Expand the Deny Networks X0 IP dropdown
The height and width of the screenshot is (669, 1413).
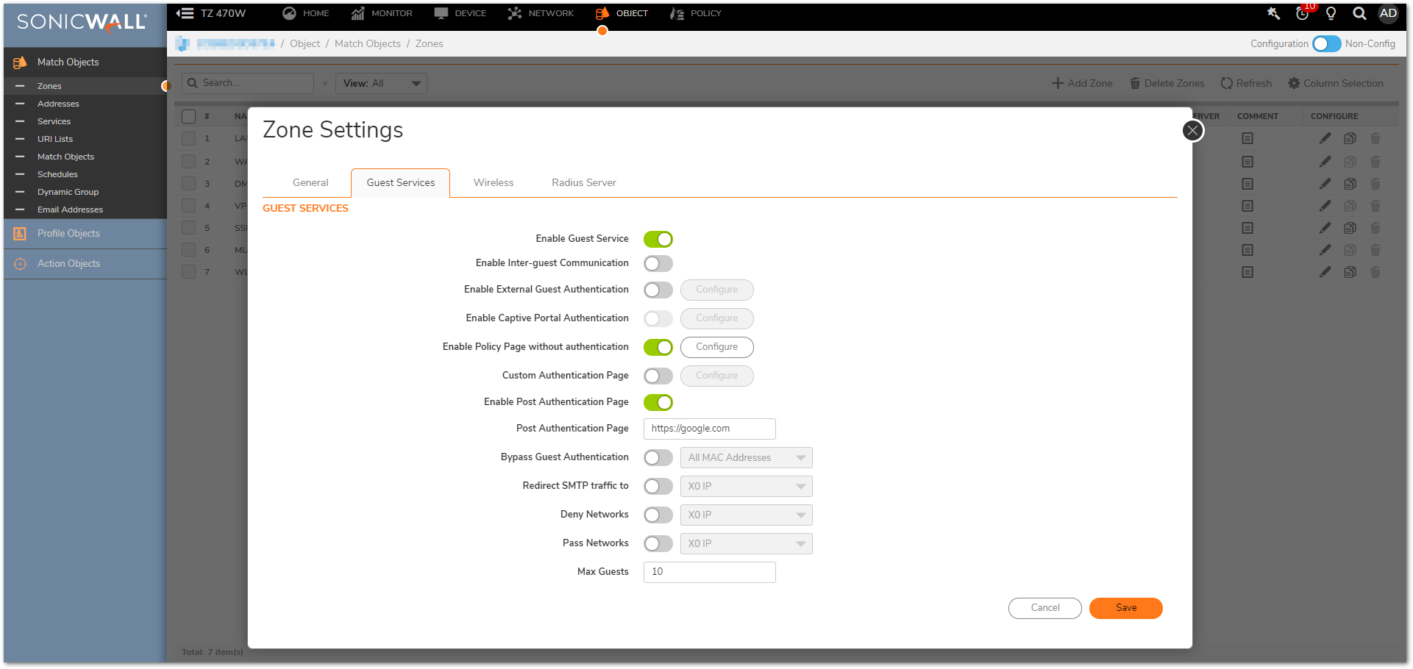tap(746, 515)
